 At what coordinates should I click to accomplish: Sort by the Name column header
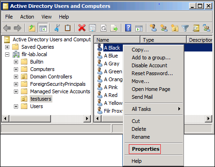pyautogui.click(x=117, y=40)
